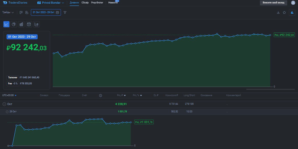This screenshot has height=149, width=298.
Task: Click the Turnover label
Action: click(13, 78)
